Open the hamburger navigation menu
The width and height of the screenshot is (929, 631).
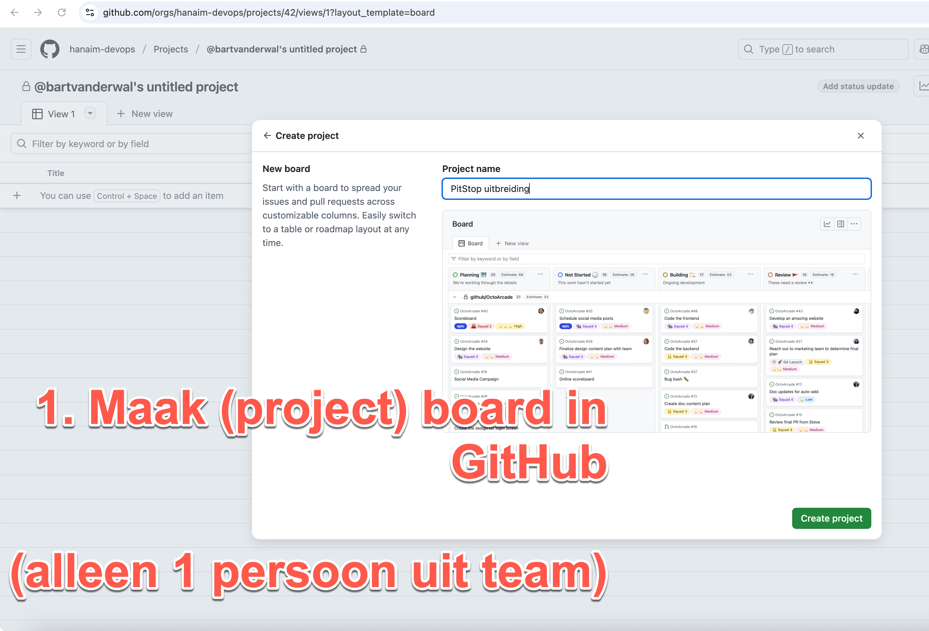coord(21,49)
